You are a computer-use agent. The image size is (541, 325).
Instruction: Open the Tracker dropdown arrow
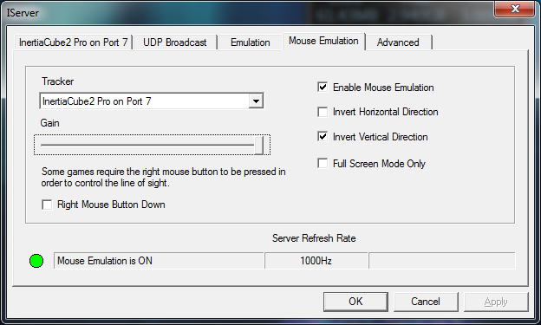(x=256, y=101)
